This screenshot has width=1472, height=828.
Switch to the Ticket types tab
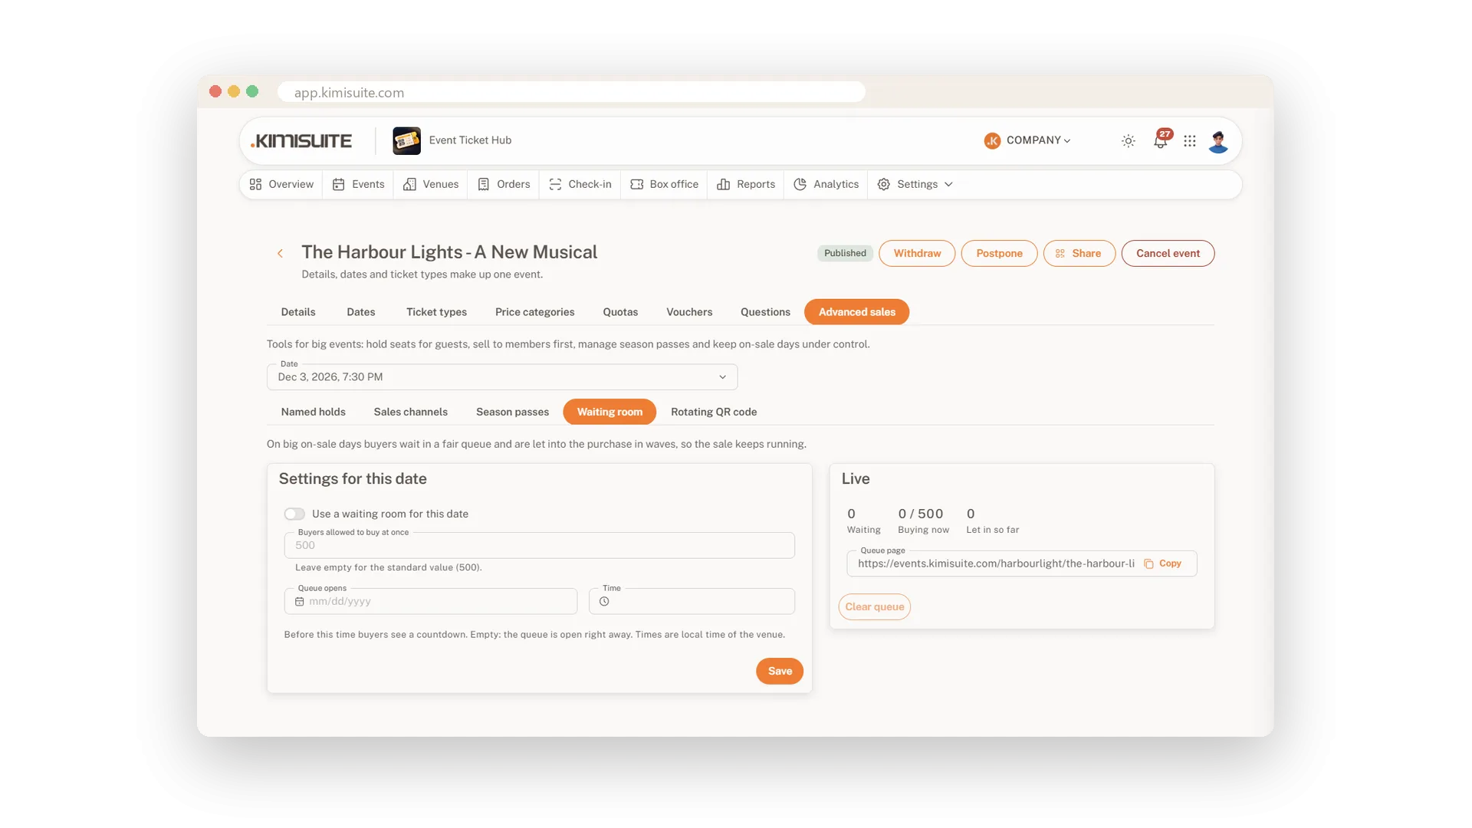[x=436, y=312]
